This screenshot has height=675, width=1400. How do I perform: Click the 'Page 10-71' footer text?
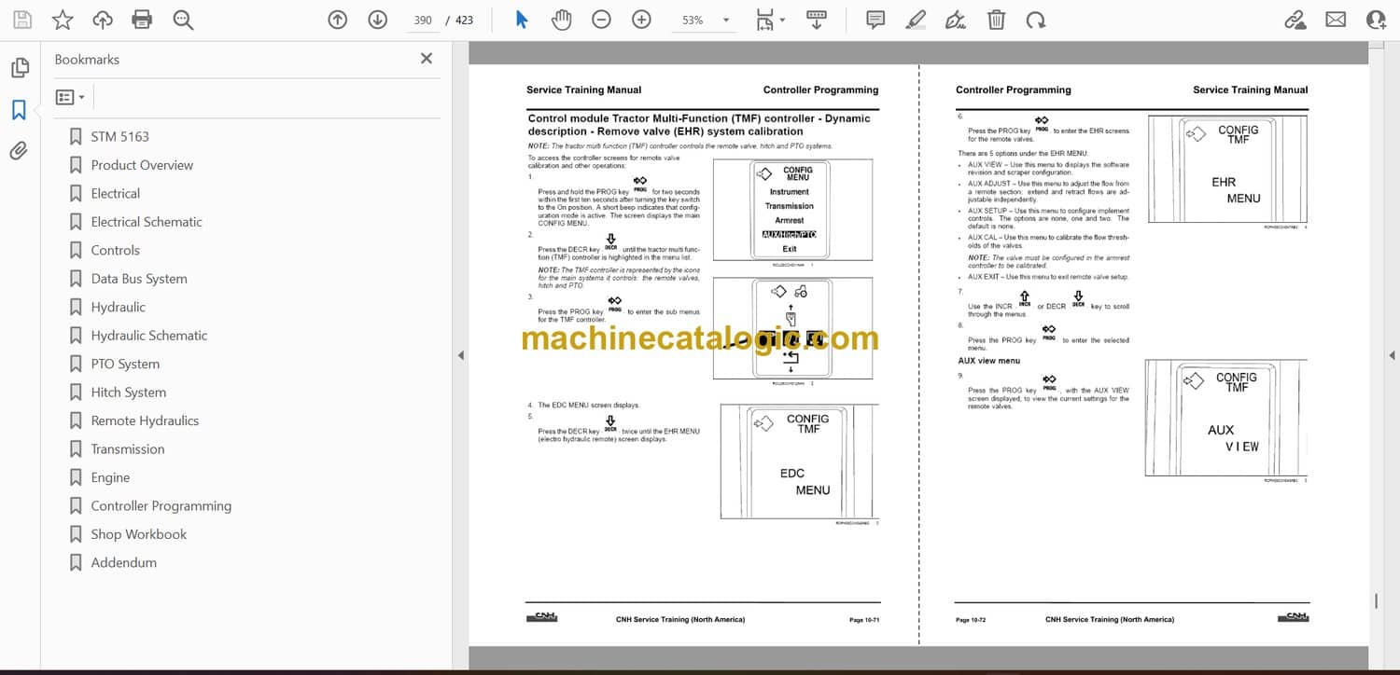863,620
